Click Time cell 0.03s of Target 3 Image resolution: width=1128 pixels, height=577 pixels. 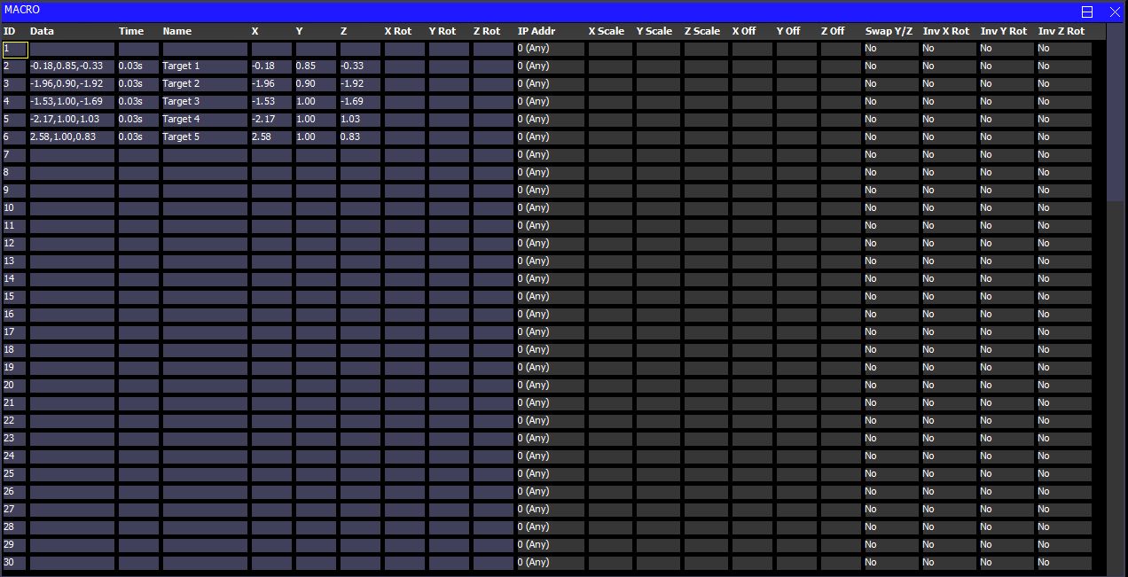(138, 102)
